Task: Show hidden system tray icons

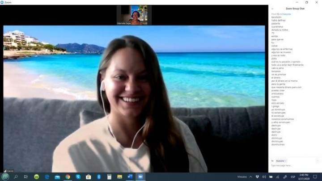Action: 250,177
